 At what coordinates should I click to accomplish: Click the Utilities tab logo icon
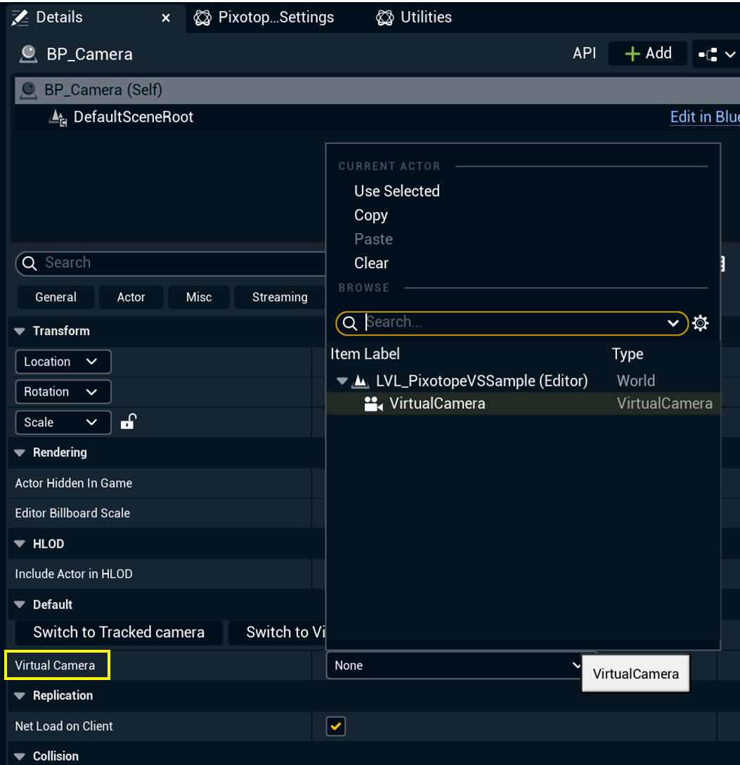tap(384, 18)
